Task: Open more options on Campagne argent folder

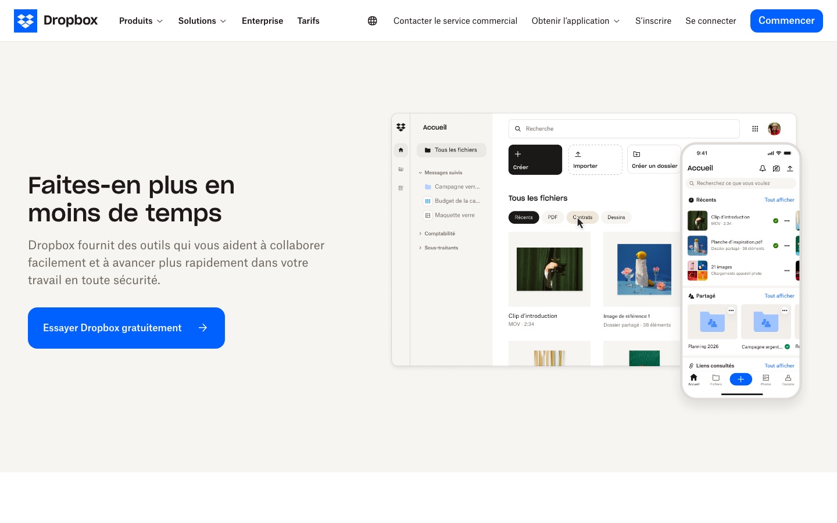Action: pos(785,311)
